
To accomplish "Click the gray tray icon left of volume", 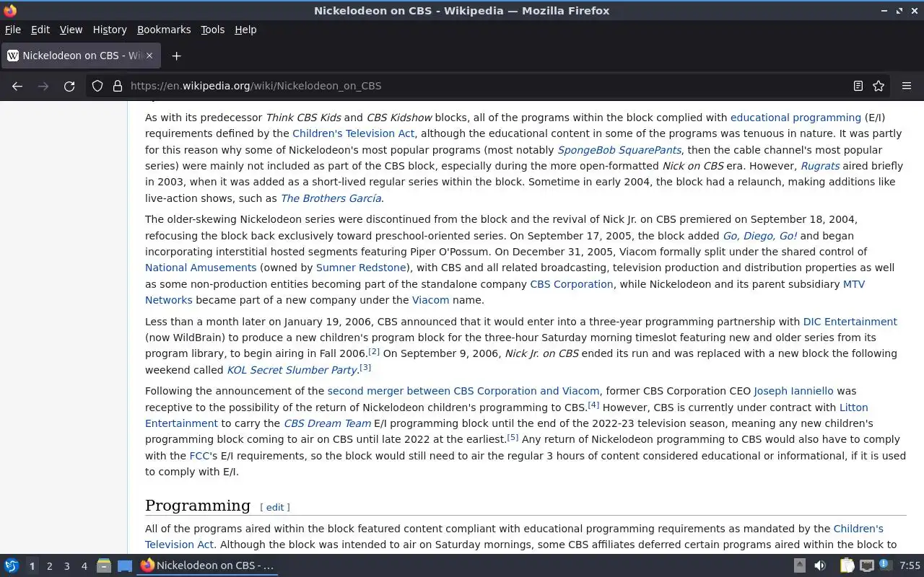I will [800, 566].
